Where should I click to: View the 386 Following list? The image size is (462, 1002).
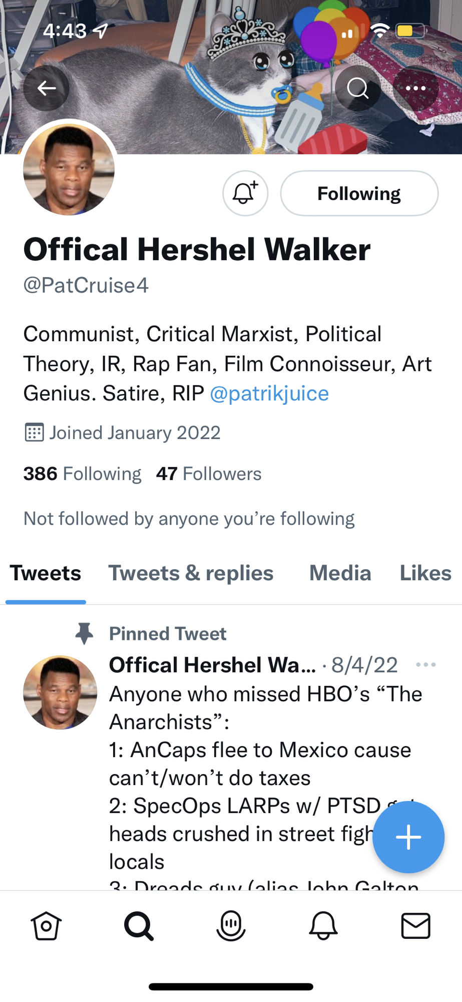[83, 473]
